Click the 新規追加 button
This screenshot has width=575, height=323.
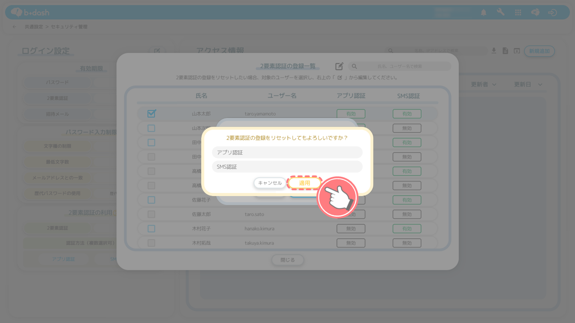click(540, 51)
